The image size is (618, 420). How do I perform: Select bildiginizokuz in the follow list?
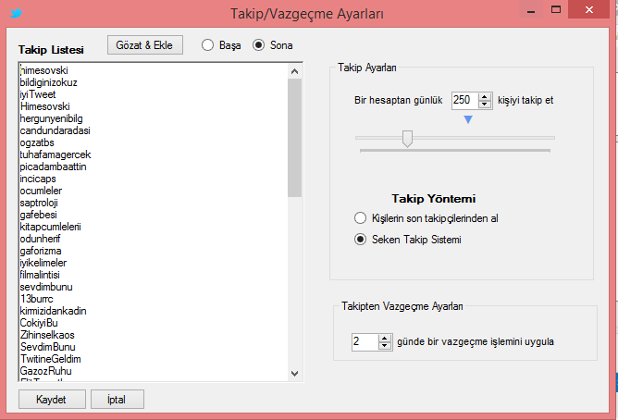(x=49, y=82)
